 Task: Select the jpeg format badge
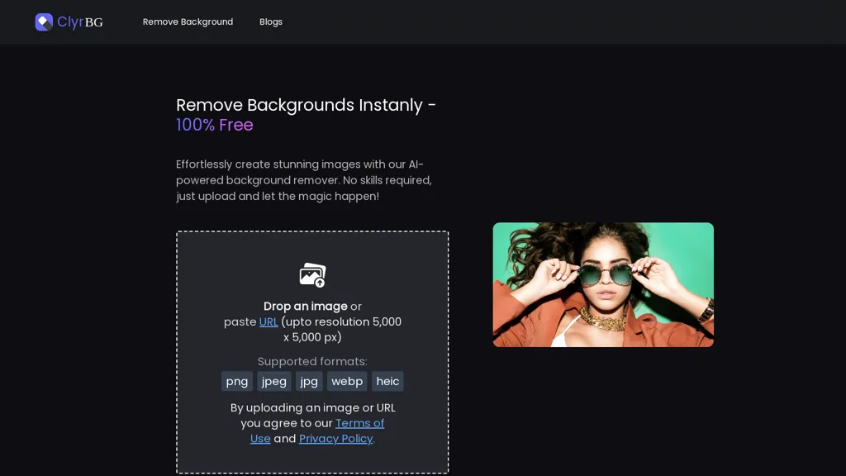274,381
